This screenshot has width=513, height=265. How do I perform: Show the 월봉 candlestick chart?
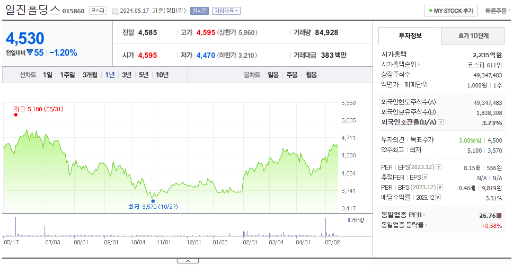coord(312,75)
